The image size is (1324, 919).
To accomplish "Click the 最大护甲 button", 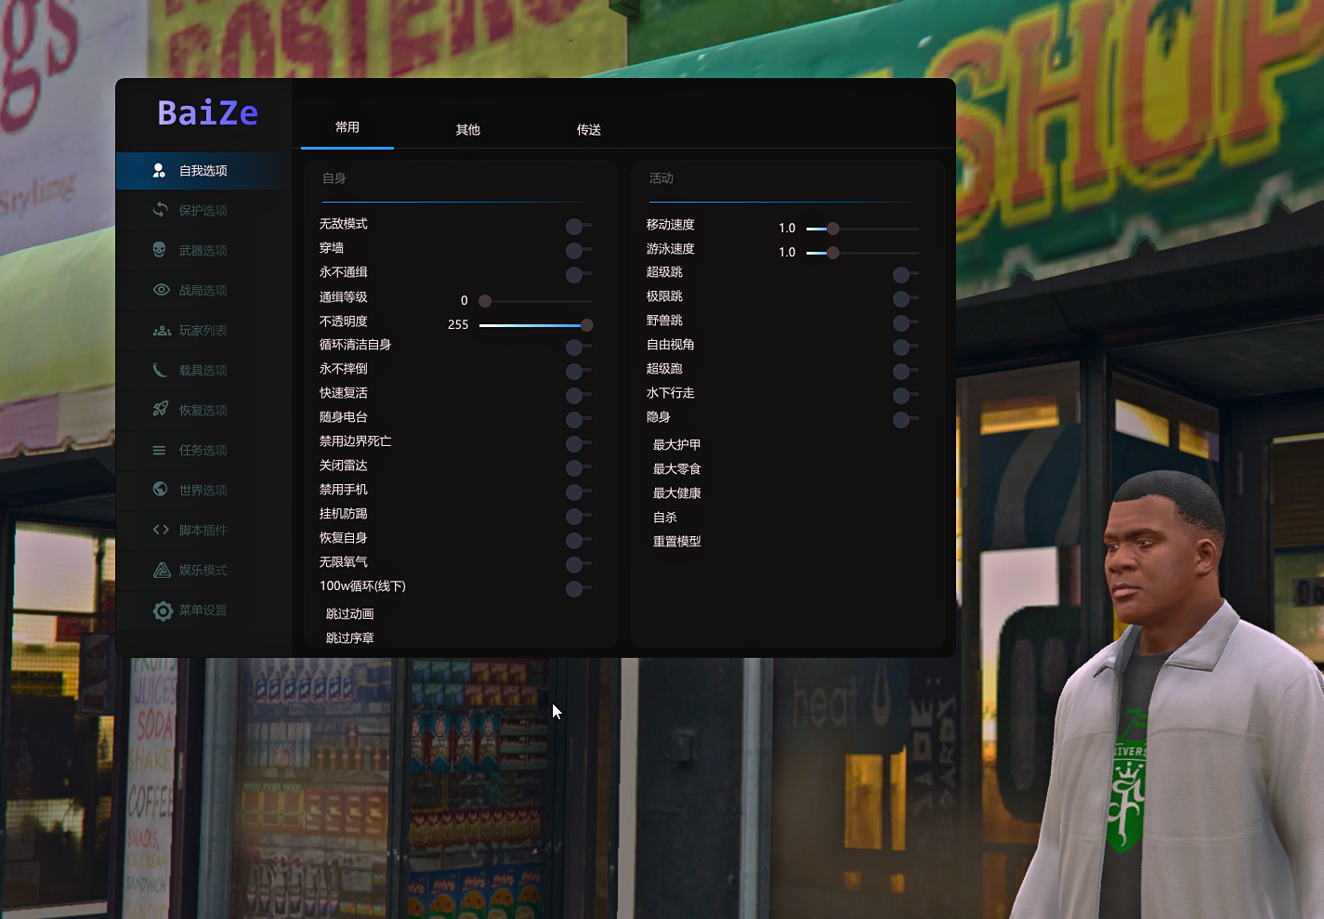I will click(x=677, y=445).
